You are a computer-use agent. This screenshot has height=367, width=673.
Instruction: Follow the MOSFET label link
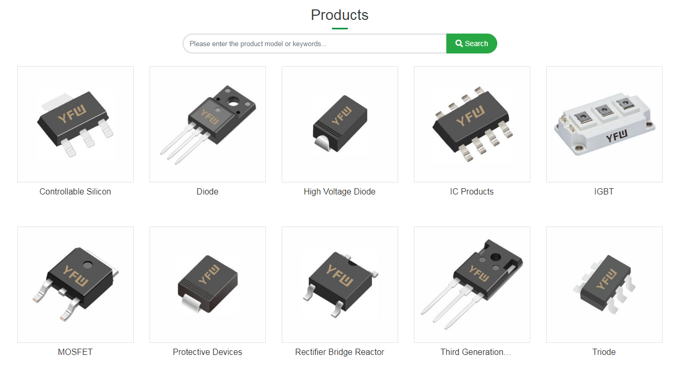click(x=76, y=352)
